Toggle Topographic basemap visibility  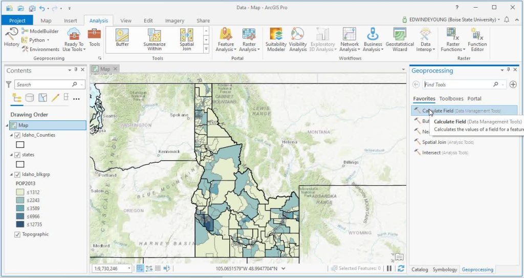tap(17, 234)
